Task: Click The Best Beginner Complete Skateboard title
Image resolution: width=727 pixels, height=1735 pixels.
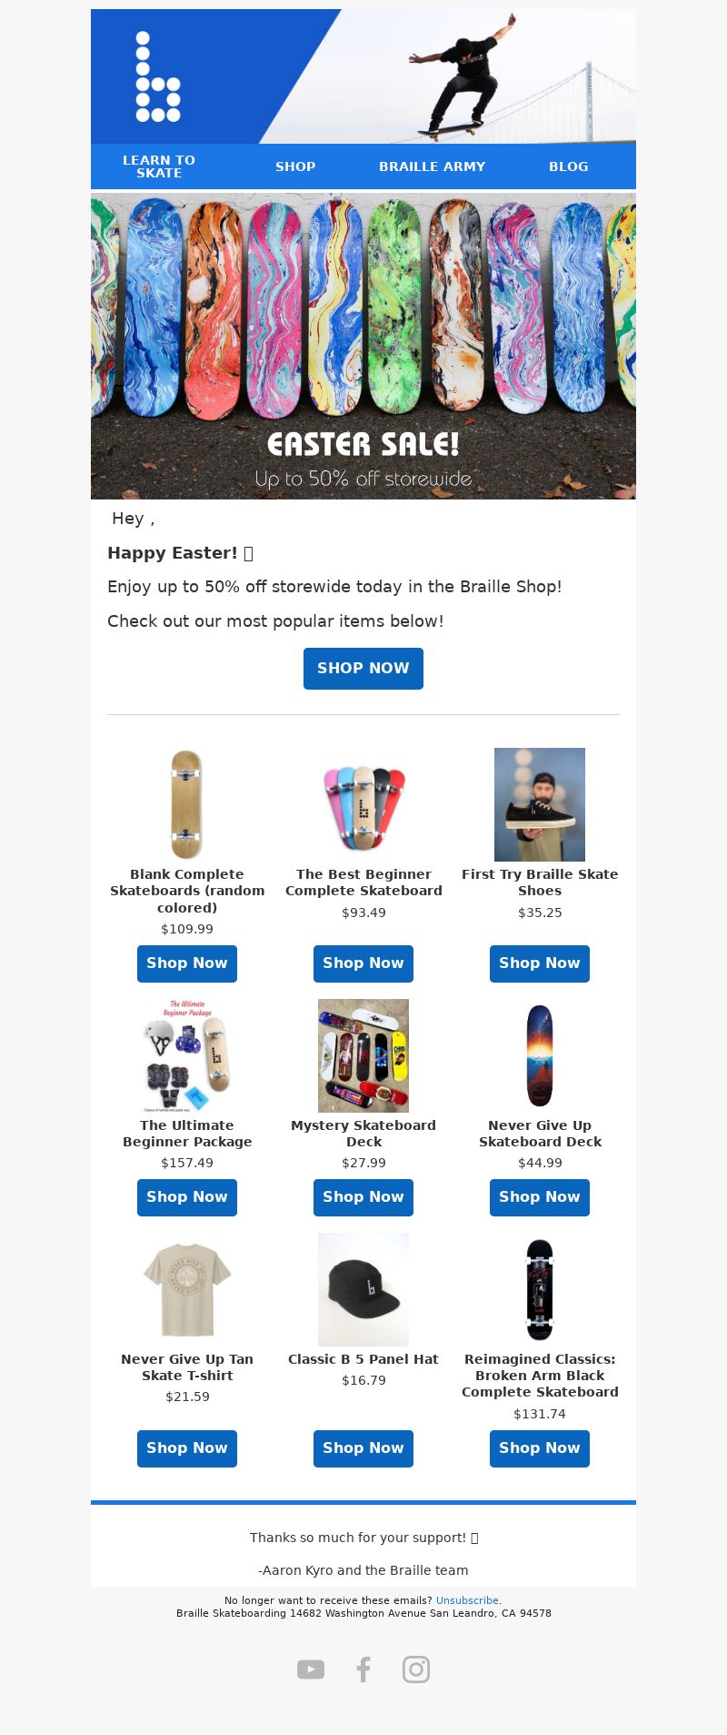Action: click(x=363, y=883)
